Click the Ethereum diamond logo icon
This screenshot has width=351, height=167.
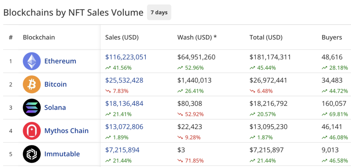click(32, 61)
